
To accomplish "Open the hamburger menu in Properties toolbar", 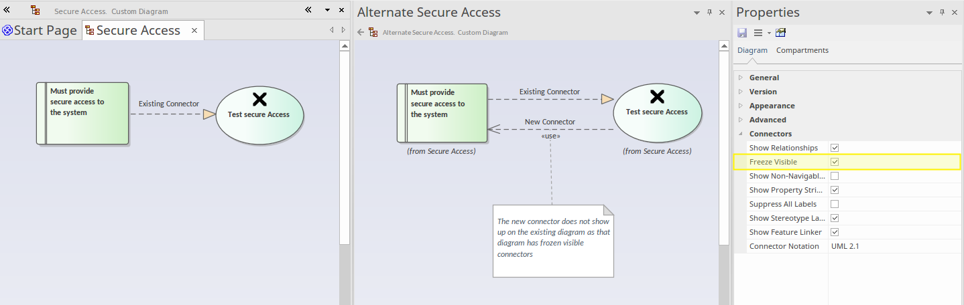I will (x=758, y=33).
